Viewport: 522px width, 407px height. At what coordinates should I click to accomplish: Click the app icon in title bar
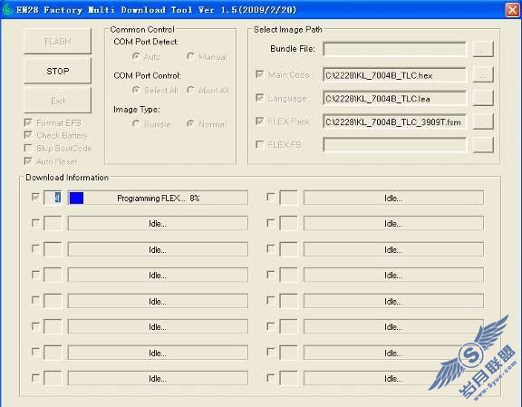click(7, 9)
